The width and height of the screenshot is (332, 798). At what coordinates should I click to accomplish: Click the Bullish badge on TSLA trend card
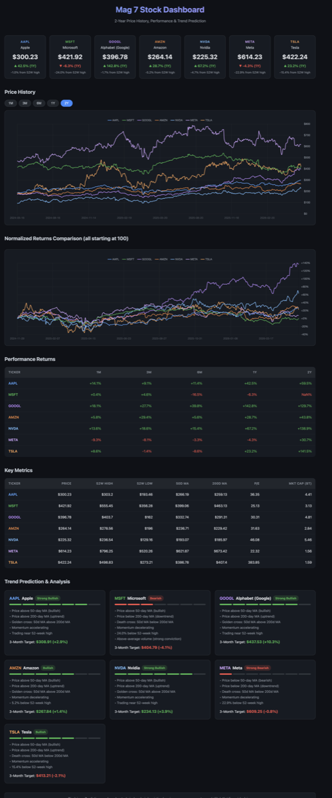(x=41, y=731)
